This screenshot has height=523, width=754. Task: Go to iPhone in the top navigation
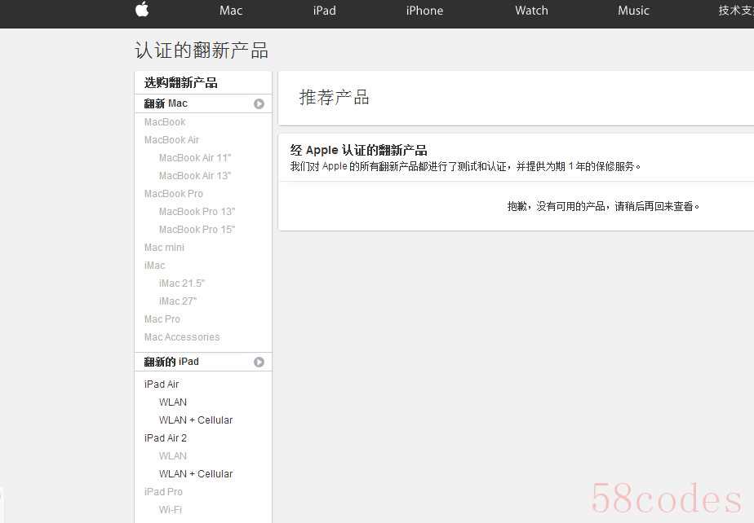click(424, 11)
